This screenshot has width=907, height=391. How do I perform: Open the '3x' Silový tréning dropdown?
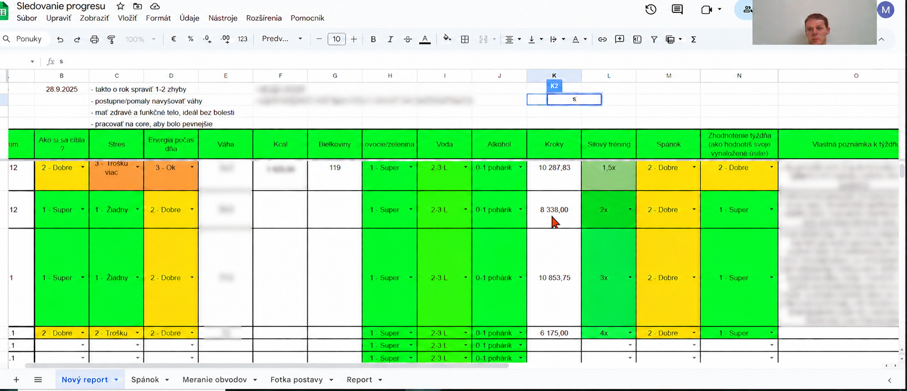click(630, 278)
